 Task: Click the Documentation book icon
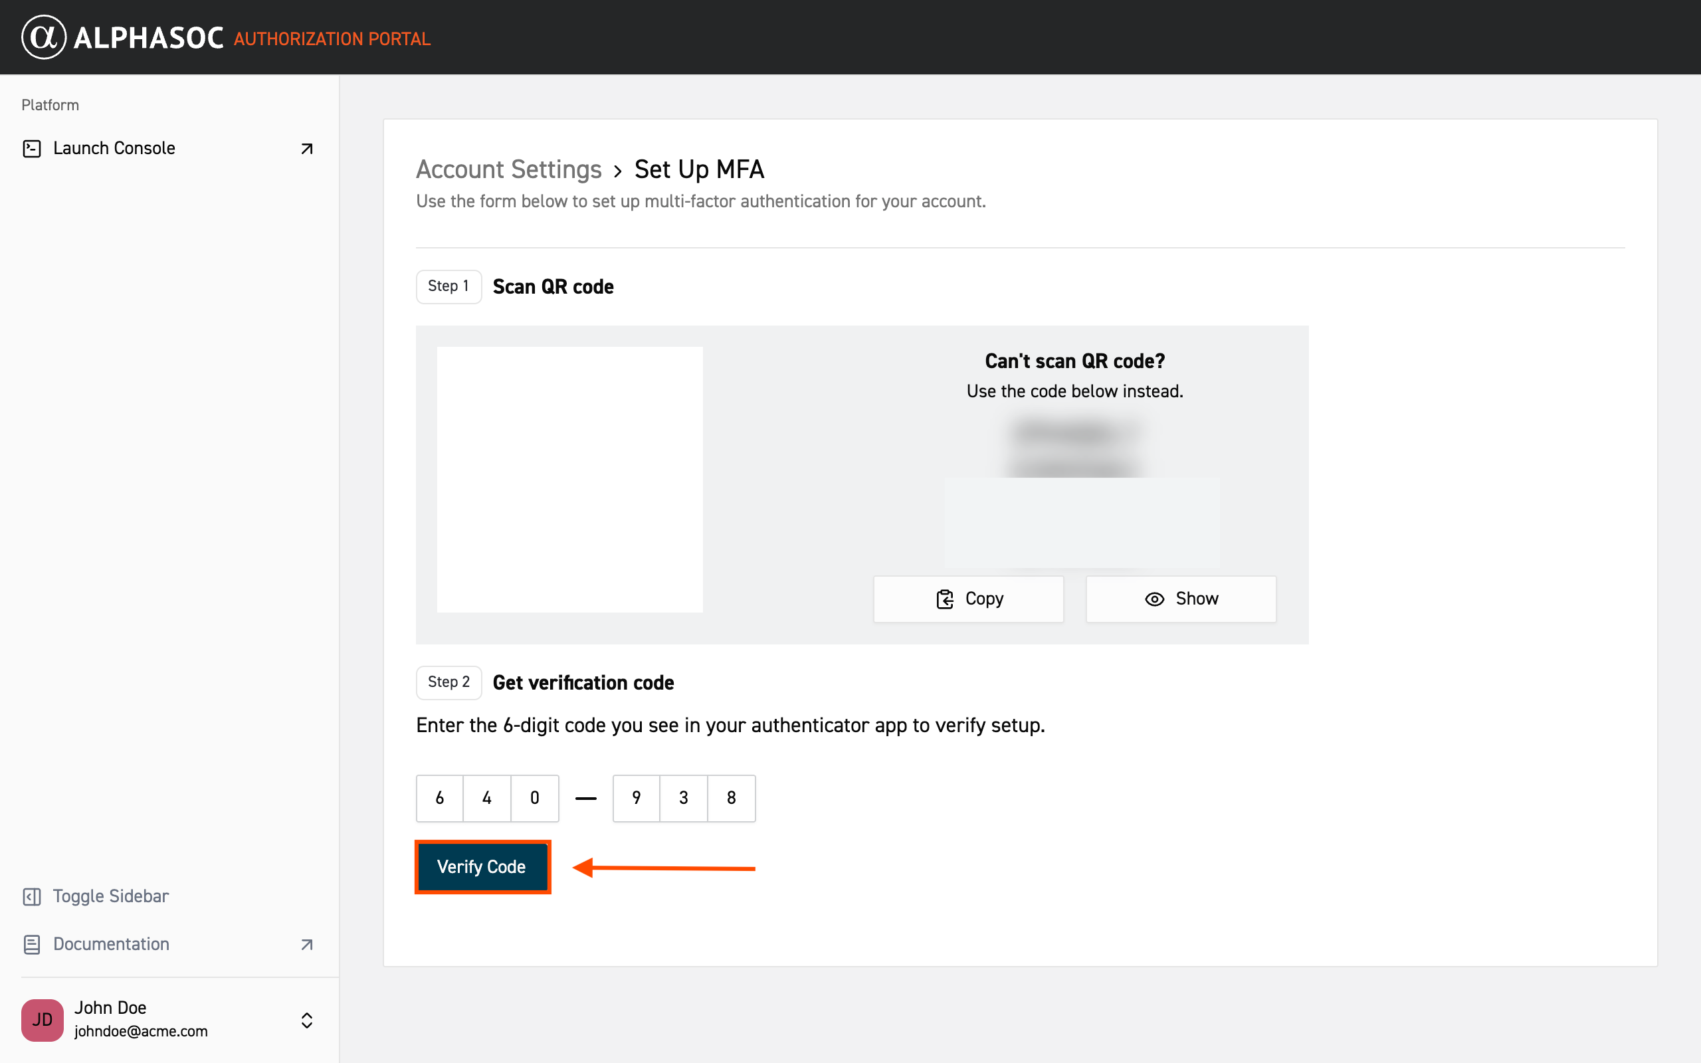click(x=32, y=944)
